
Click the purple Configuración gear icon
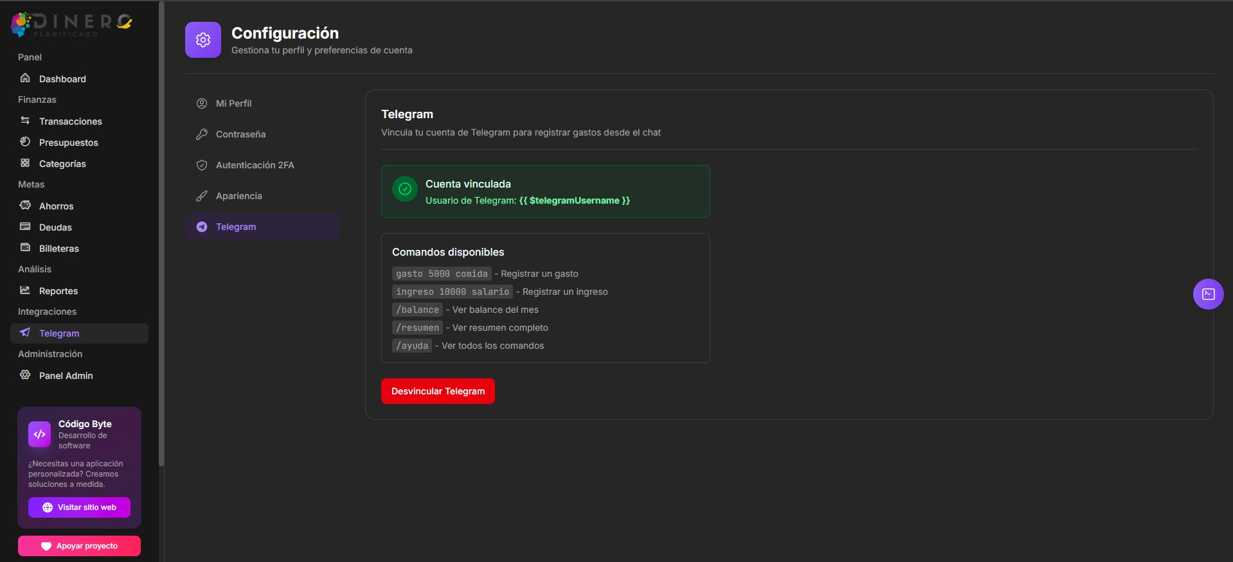click(x=203, y=40)
